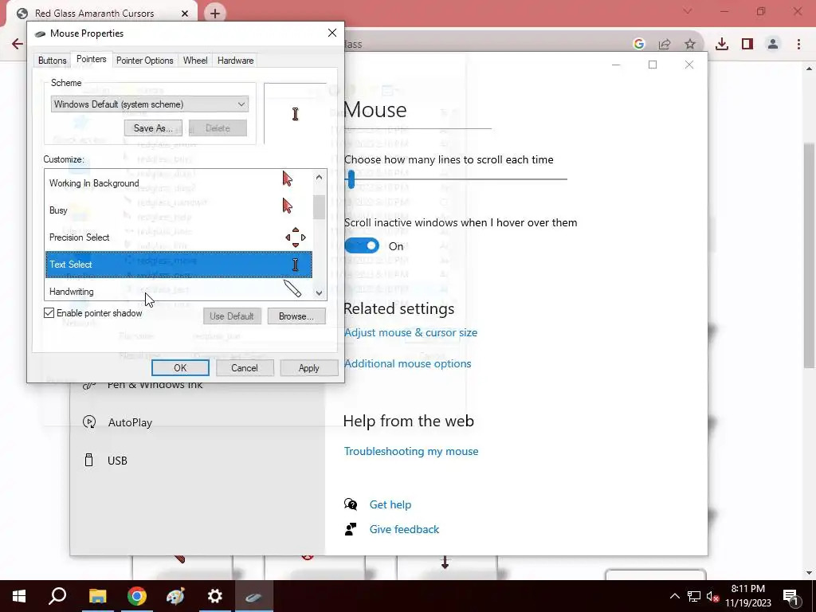Click the Mouse Properties taskbar icon
This screenshot has width=816, height=612.
point(253,596)
